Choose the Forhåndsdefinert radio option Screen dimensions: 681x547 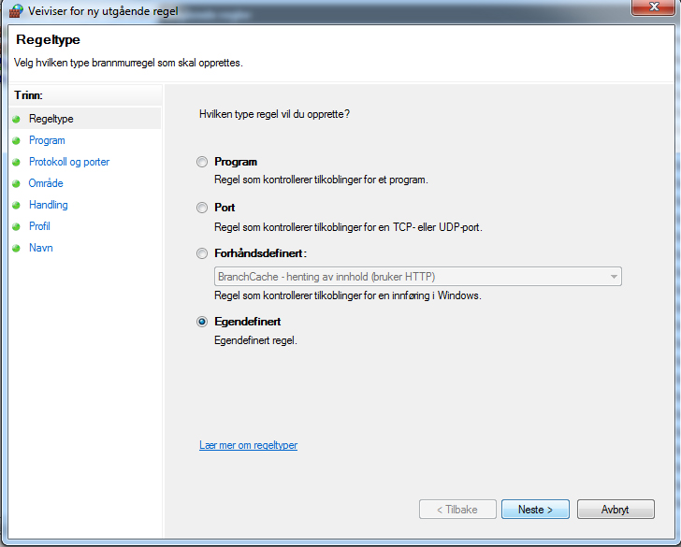pyautogui.click(x=202, y=253)
